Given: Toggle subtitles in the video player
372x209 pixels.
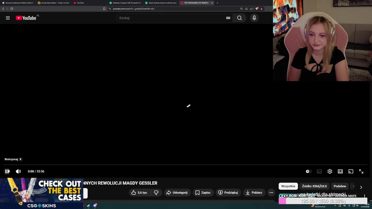Looking at the screenshot, I should 319,172.
